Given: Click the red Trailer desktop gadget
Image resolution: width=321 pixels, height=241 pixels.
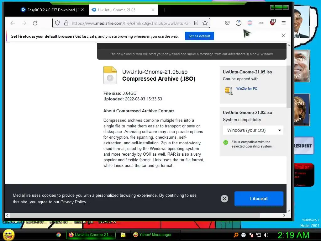Looking at the screenshot, I should pos(304,175).
